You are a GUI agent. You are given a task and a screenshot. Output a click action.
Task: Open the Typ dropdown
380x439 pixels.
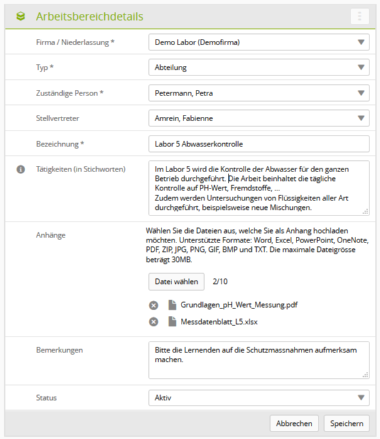[x=259, y=68]
